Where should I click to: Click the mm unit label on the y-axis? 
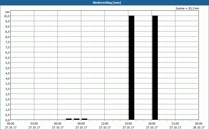point(8,12)
